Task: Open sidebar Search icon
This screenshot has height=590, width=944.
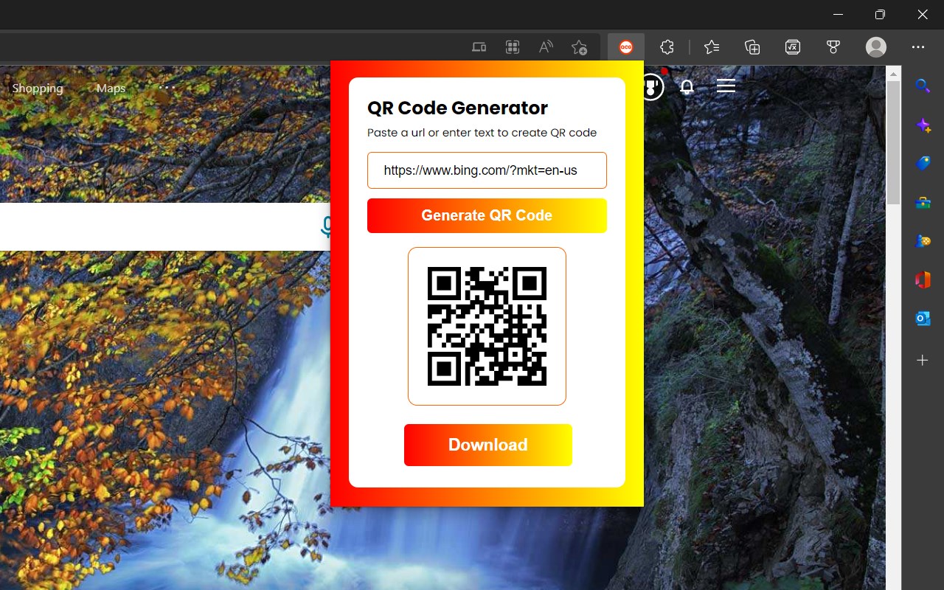Action: [923, 86]
